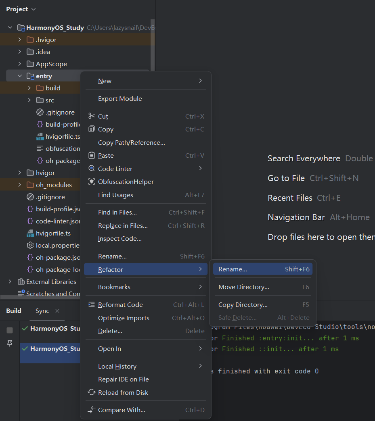Click the Reload from Disk icon
The height and width of the screenshot is (421, 375).
(x=92, y=392)
